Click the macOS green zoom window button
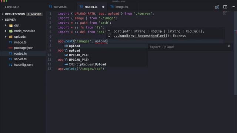The image size is (237, 133). [7, 1]
